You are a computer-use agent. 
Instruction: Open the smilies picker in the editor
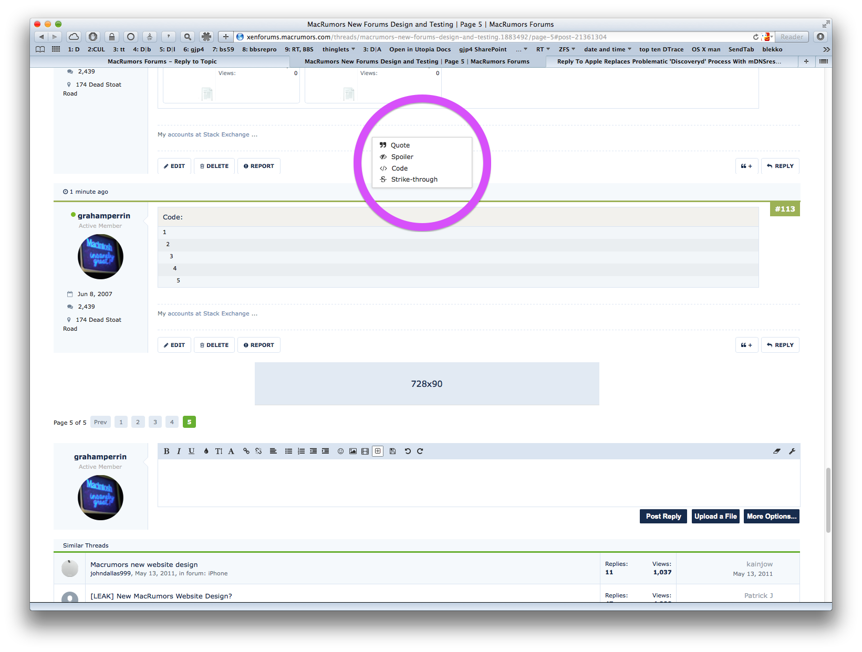(340, 451)
